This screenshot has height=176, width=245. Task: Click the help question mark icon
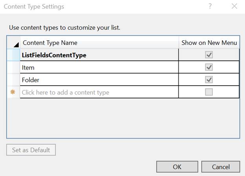[210, 6]
